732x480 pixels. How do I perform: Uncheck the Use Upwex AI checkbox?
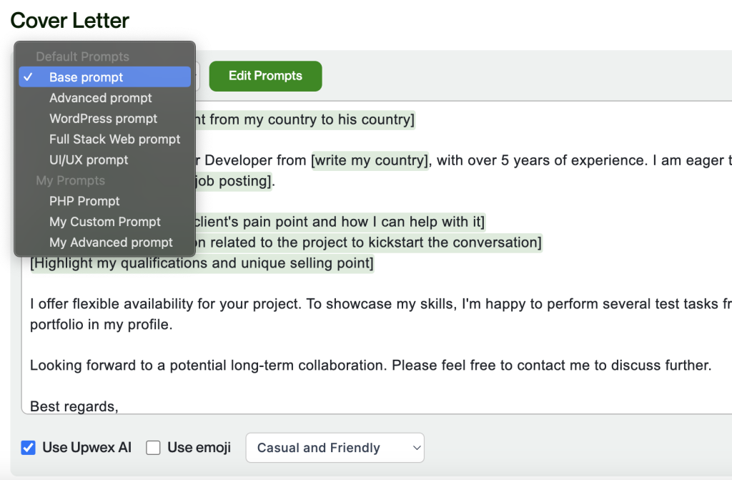[29, 448]
